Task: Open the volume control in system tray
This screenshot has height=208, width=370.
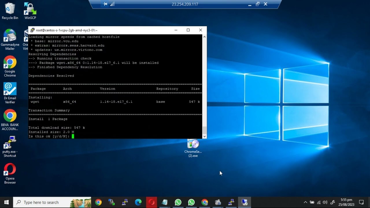Action: pos(325,202)
